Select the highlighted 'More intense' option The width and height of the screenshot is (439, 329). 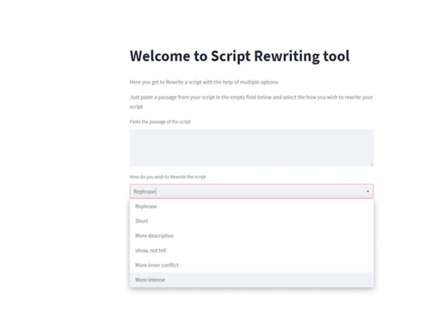point(150,279)
